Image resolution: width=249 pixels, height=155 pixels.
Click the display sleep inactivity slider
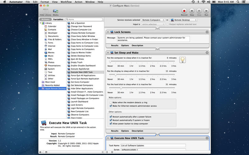[142, 75]
